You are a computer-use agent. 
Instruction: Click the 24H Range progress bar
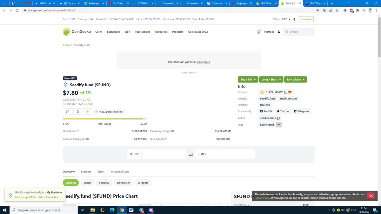click(105, 119)
